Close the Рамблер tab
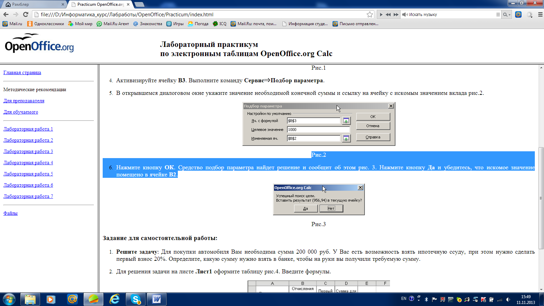Viewport: 544px width, 306px height. pyautogui.click(x=63, y=4)
